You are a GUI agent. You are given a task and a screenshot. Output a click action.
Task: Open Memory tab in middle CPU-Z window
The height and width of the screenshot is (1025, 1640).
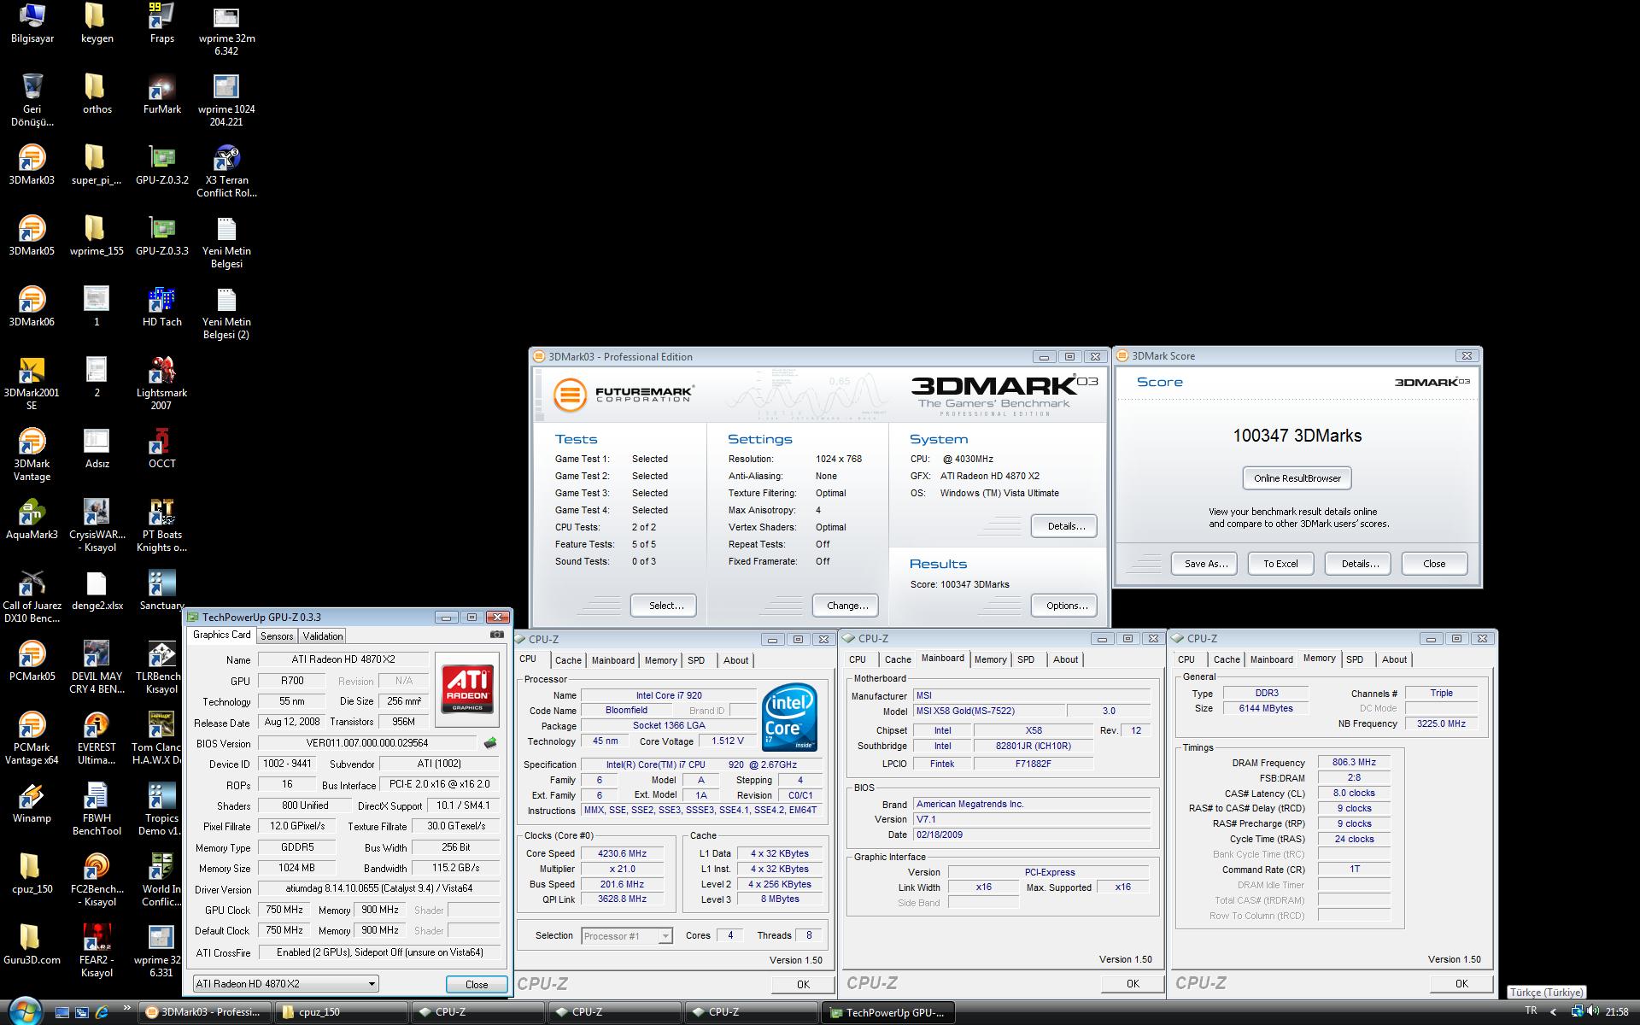[x=990, y=659]
